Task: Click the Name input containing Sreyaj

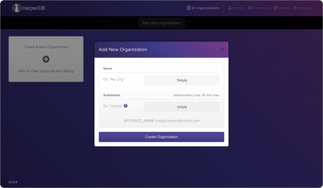Action: (182, 80)
